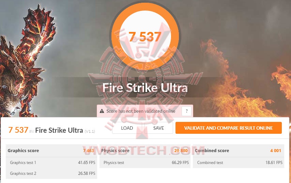The image size is (291, 183).
Task: Click the 7 463 graphics score value
Action: tap(89, 151)
